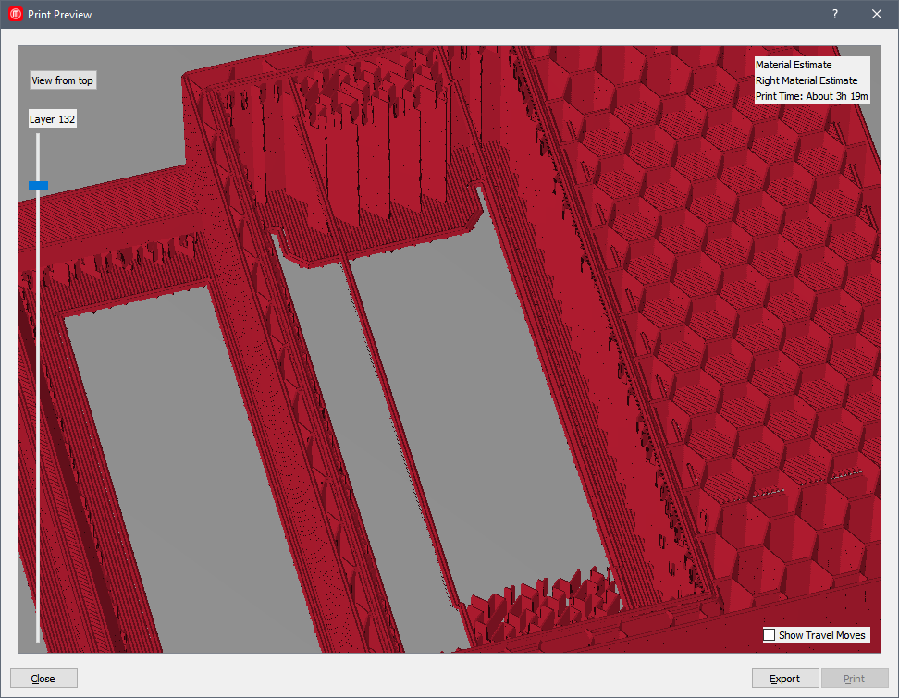This screenshot has width=899, height=698.
Task: Click the blue layer slider handle
Action: (38, 186)
